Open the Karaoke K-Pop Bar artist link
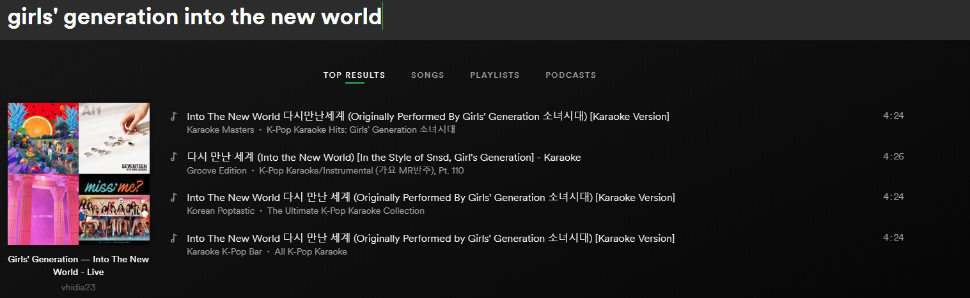This screenshot has height=298, width=970. 224,251
